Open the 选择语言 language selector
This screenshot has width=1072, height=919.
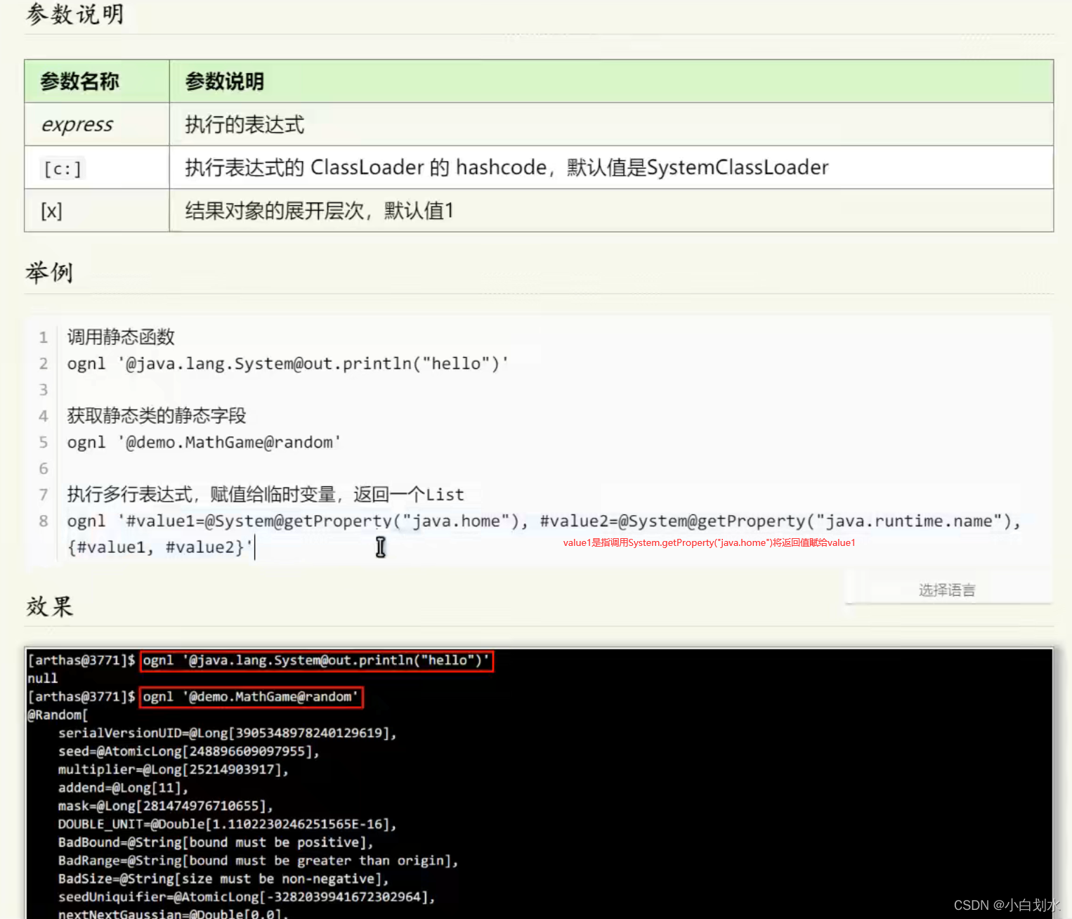(947, 589)
